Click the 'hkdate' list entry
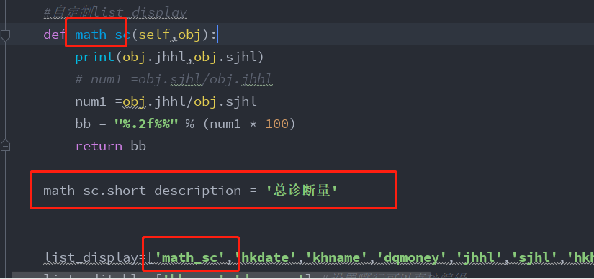 pos(265,257)
